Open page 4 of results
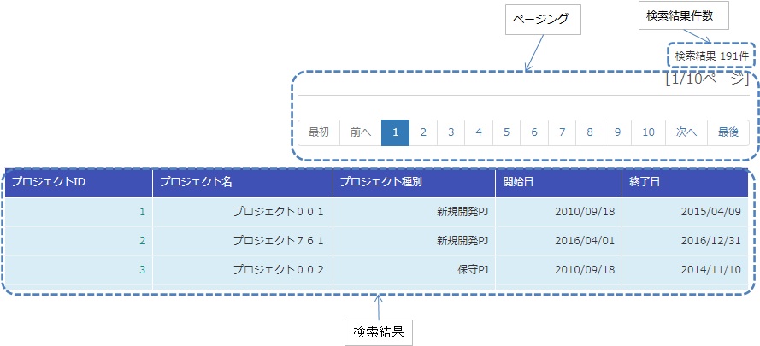 click(479, 132)
